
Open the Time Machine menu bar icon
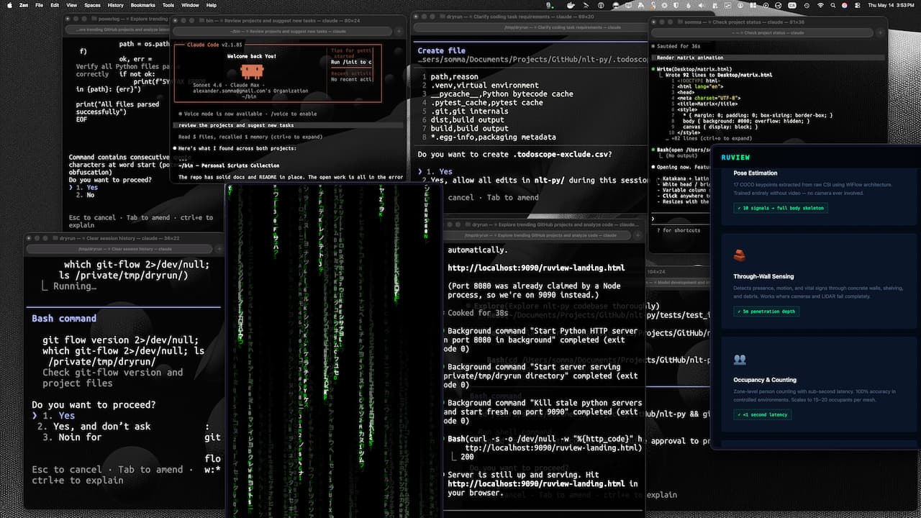[x=807, y=5]
